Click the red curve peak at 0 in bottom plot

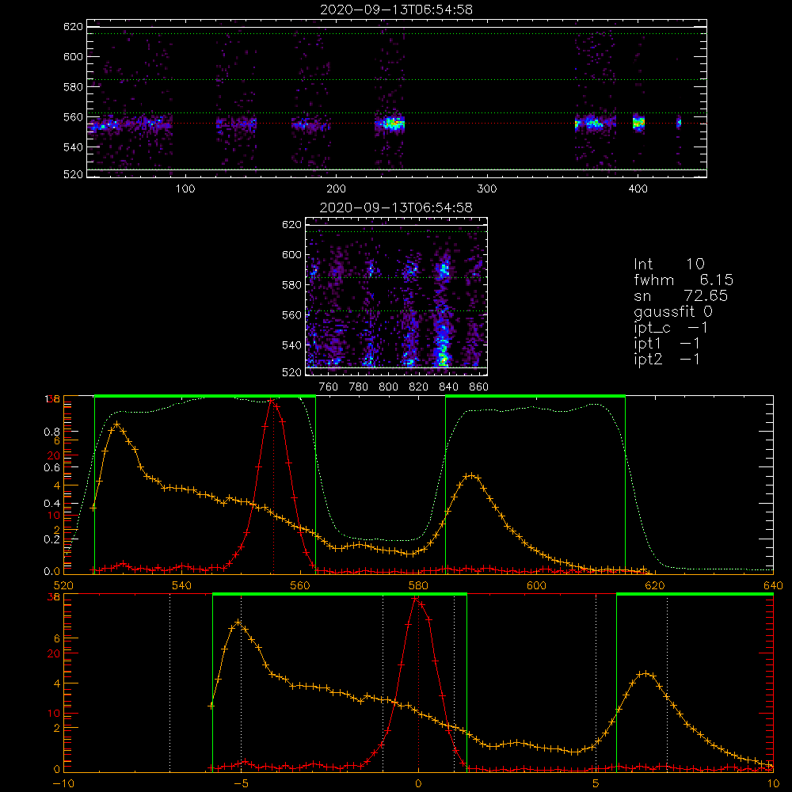click(415, 598)
